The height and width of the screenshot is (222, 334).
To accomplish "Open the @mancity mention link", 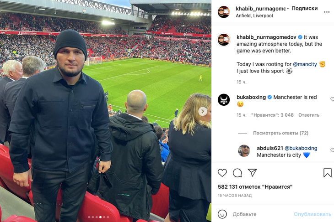I will [305, 64].
